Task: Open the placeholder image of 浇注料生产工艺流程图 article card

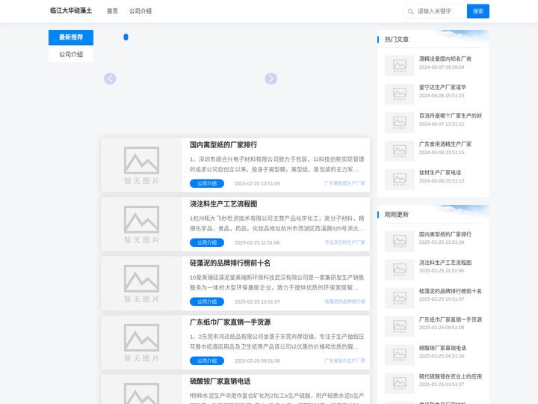Action: click(141, 224)
